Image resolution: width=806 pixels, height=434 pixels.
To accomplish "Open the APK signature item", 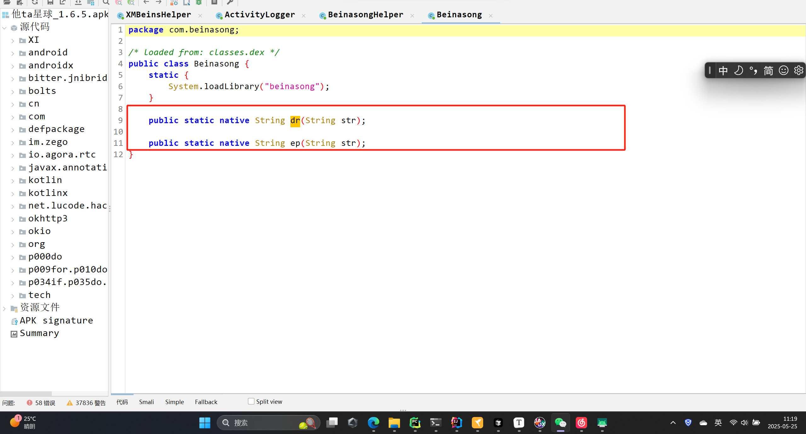I will [56, 321].
